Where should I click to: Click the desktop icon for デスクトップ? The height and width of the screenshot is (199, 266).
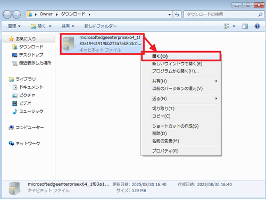pos(15,55)
